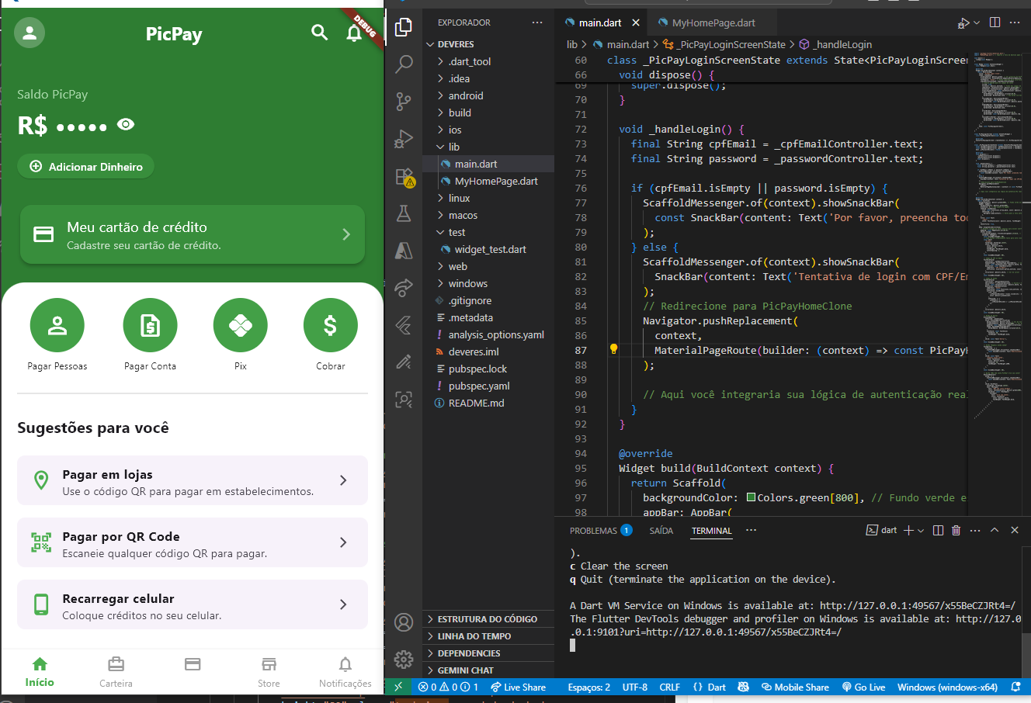
Task: Click the lightbulb on line 87
Action: point(613,349)
